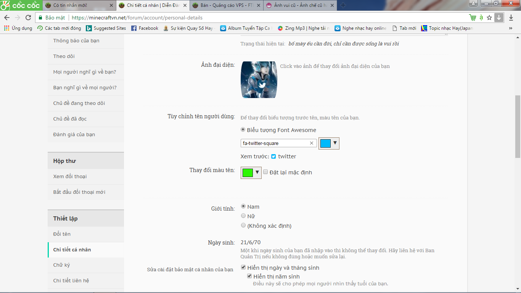Click the browser back arrow
The height and width of the screenshot is (293, 521).
pos(7,18)
